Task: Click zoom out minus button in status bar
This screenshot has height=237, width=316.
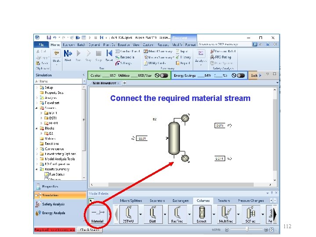Action: coord(227,230)
